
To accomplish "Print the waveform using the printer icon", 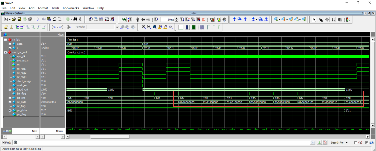I will click(x=30, y=19).
